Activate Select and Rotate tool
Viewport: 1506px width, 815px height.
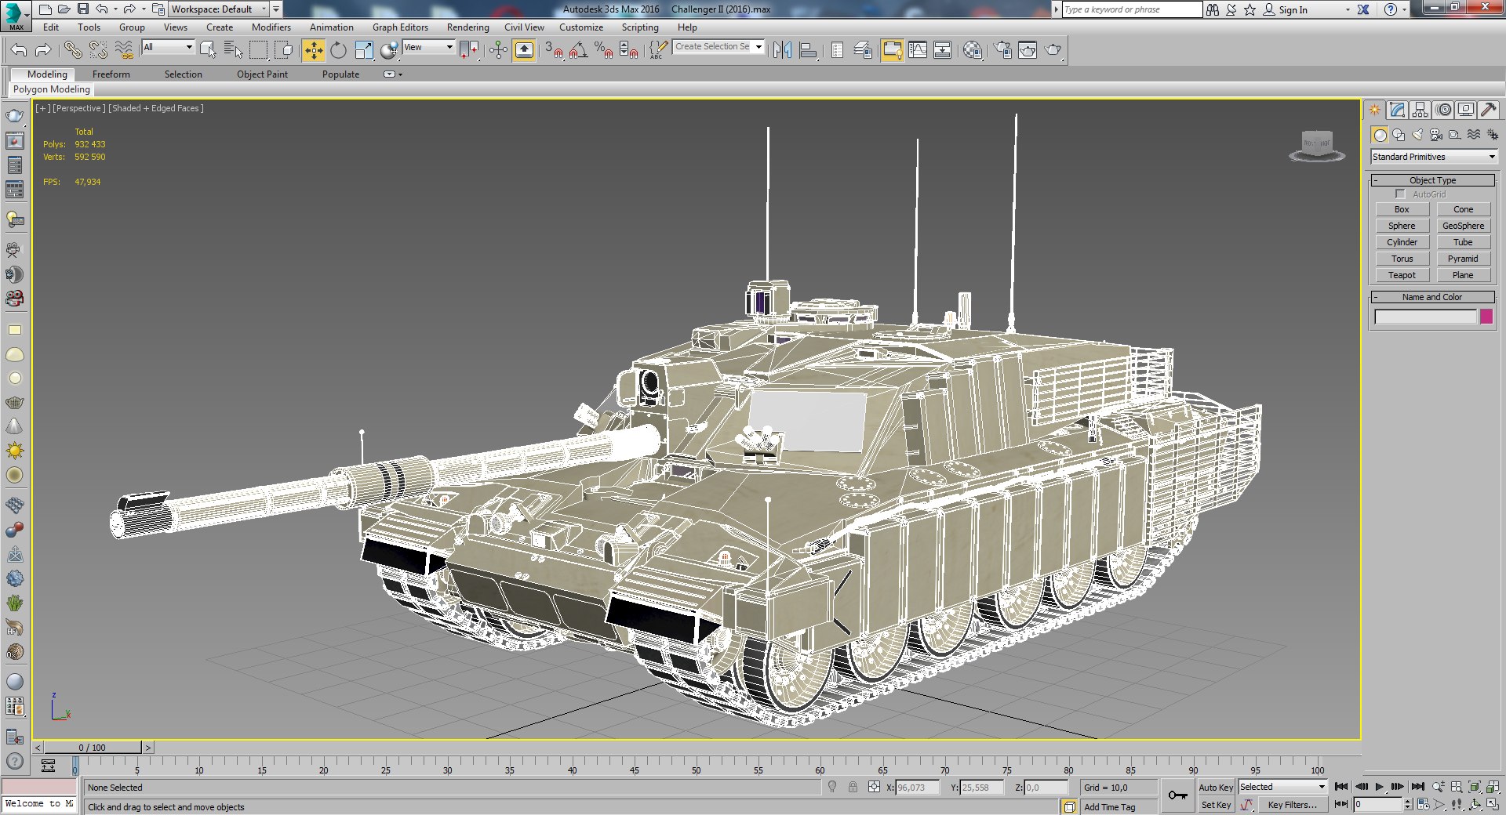point(338,50)
